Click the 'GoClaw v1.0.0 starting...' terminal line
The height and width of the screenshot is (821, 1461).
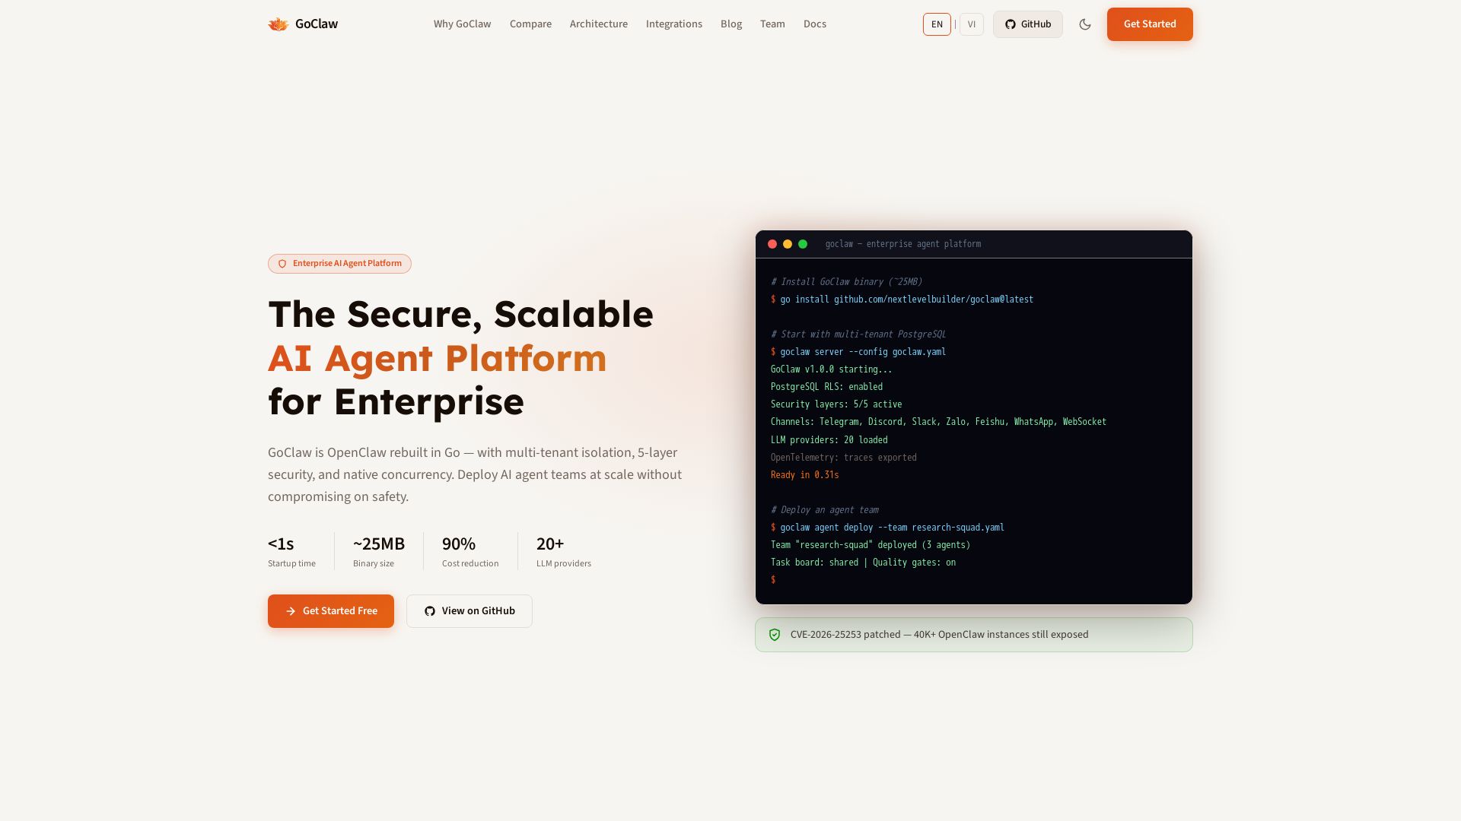coord(832,369)
